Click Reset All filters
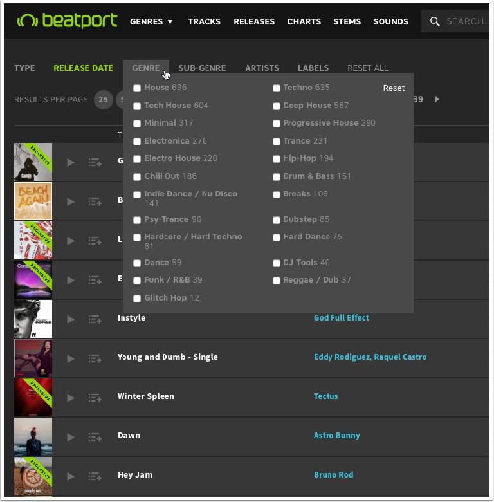The height and width of the screenshot is (502, 494). click(x=368, y=68)
